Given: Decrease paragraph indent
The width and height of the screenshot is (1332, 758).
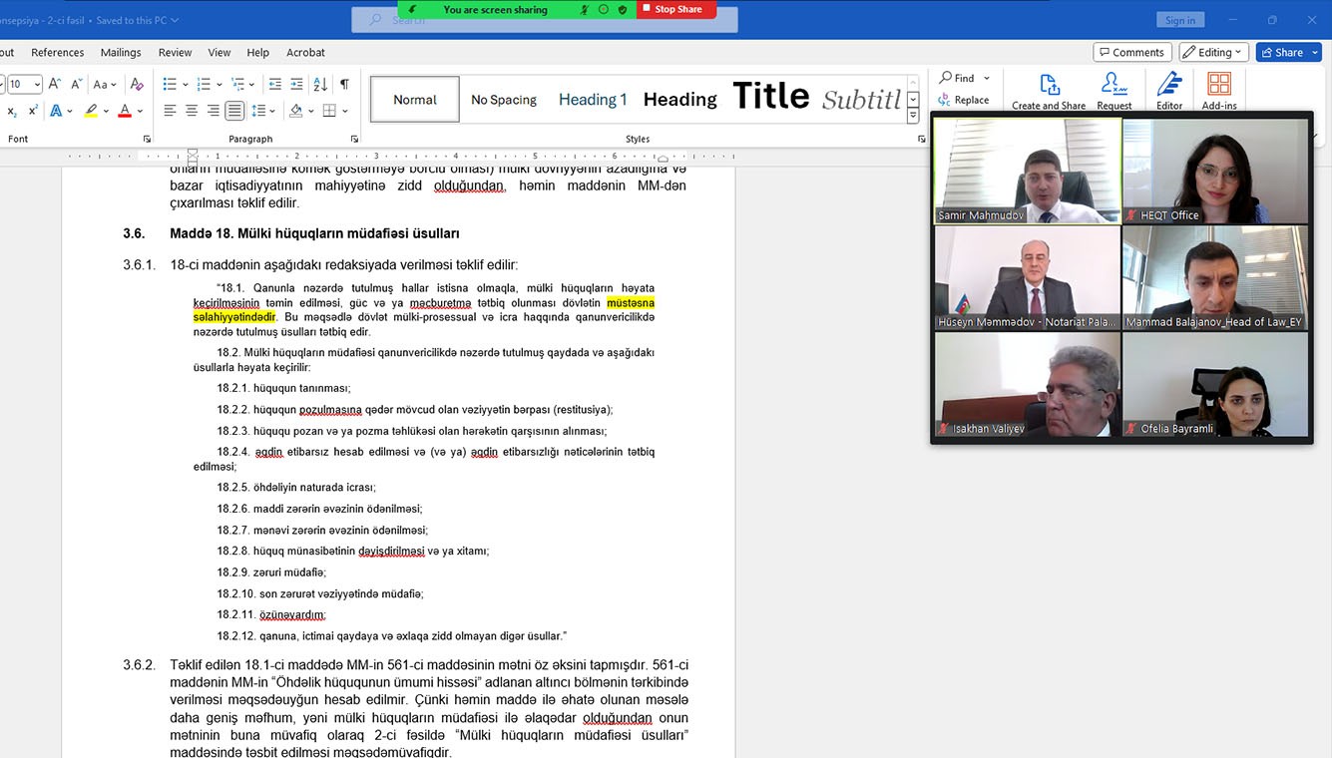Looking at the screenshot, I should 274,85.
